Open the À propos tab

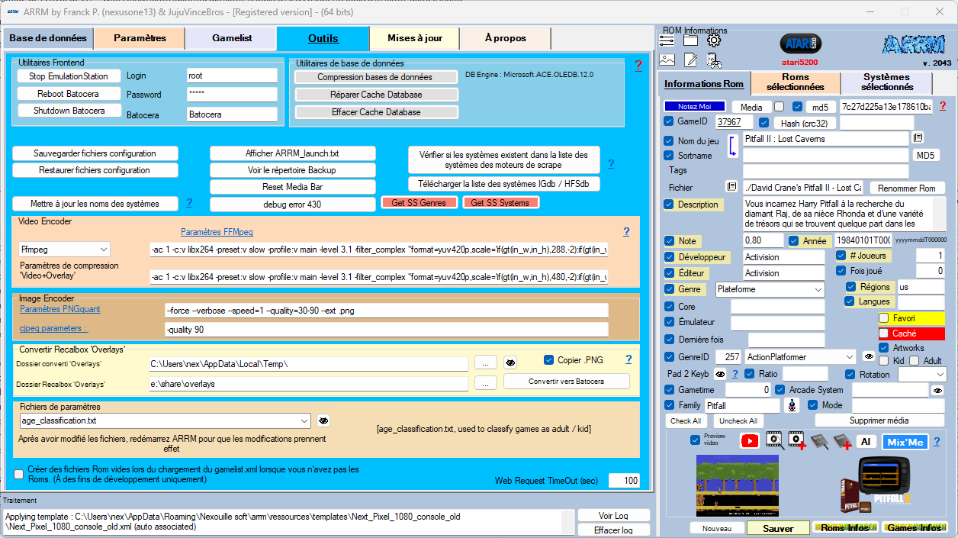tap(506, 38)
